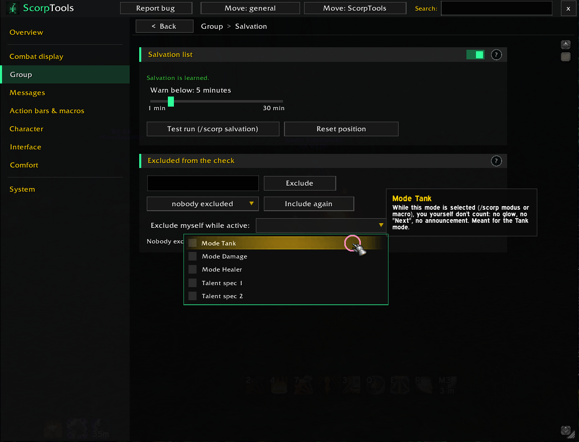Viewport: 579px width, 442px height.
Task: Click the 'Move: ScorpTools' button
Action: (355, 8)
